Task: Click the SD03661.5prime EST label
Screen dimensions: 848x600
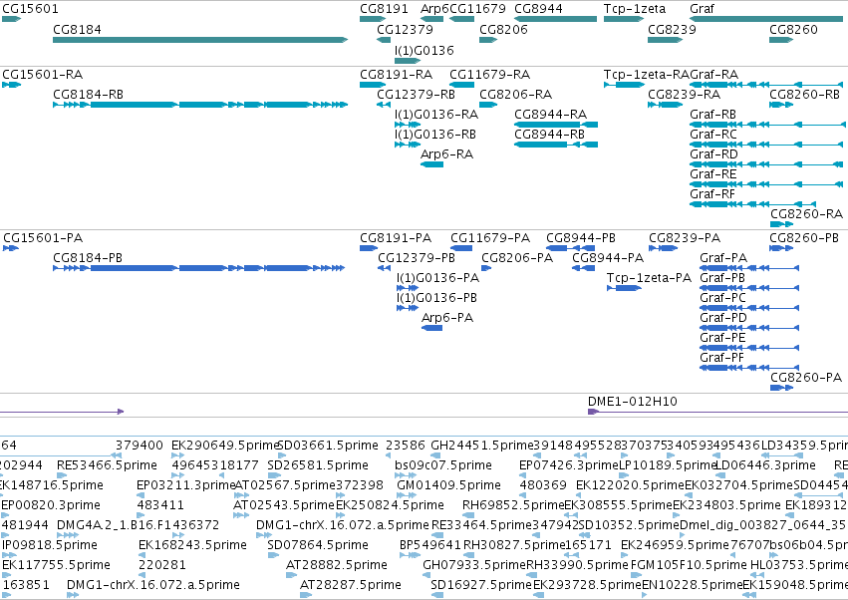Action: coord(328,446)
